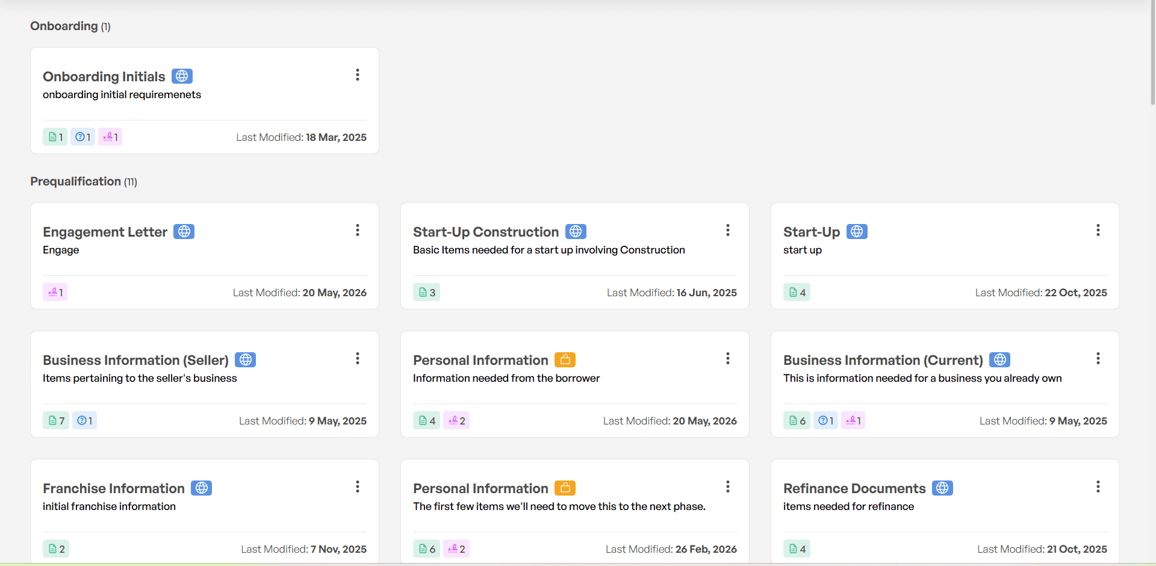This screenshot has height=566, width=1156.
Task: Click globe icon beside Business Information (Current)
Action: tap(999, 360)
